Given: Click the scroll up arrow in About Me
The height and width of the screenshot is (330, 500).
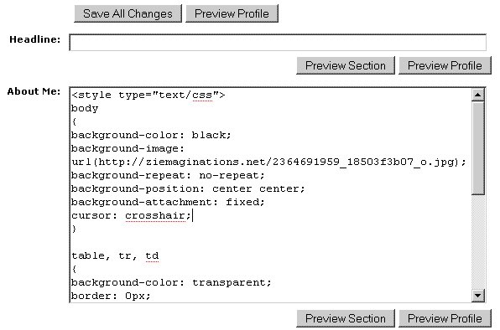Looking at the screenshot, I should [477, 95].
